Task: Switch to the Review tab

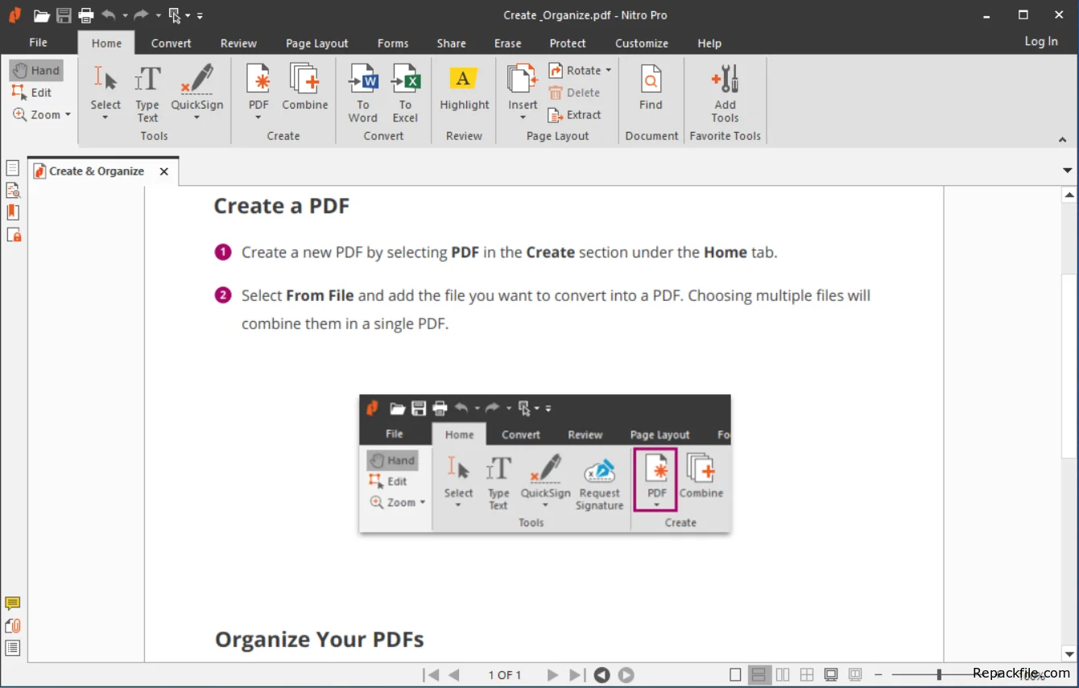Action: [x=238, y=43]
